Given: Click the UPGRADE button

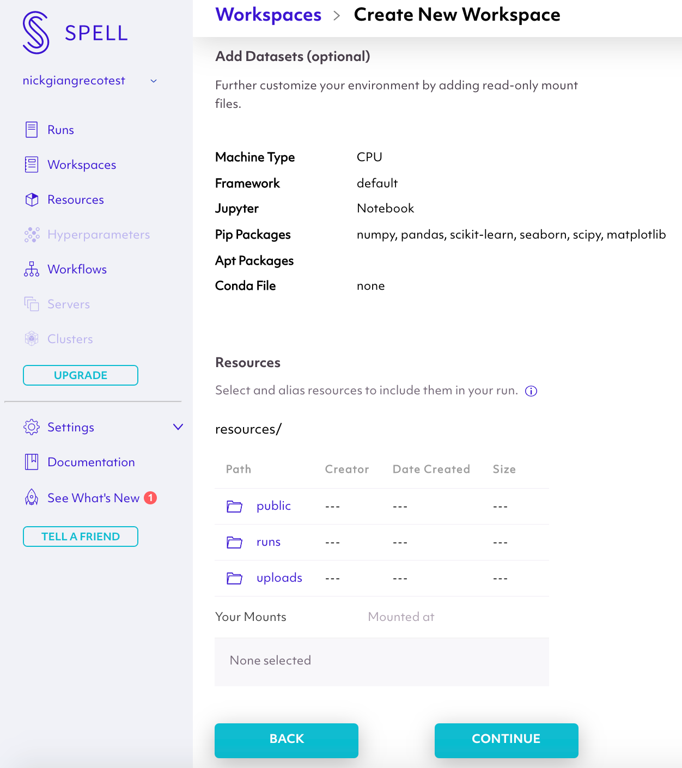Looking at the screenshot, I should point(81,375).
